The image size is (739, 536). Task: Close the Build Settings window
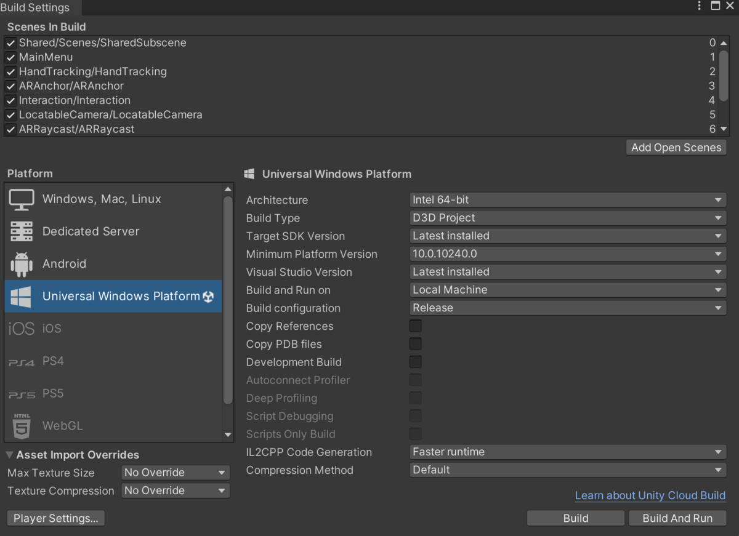coord(731,6)
